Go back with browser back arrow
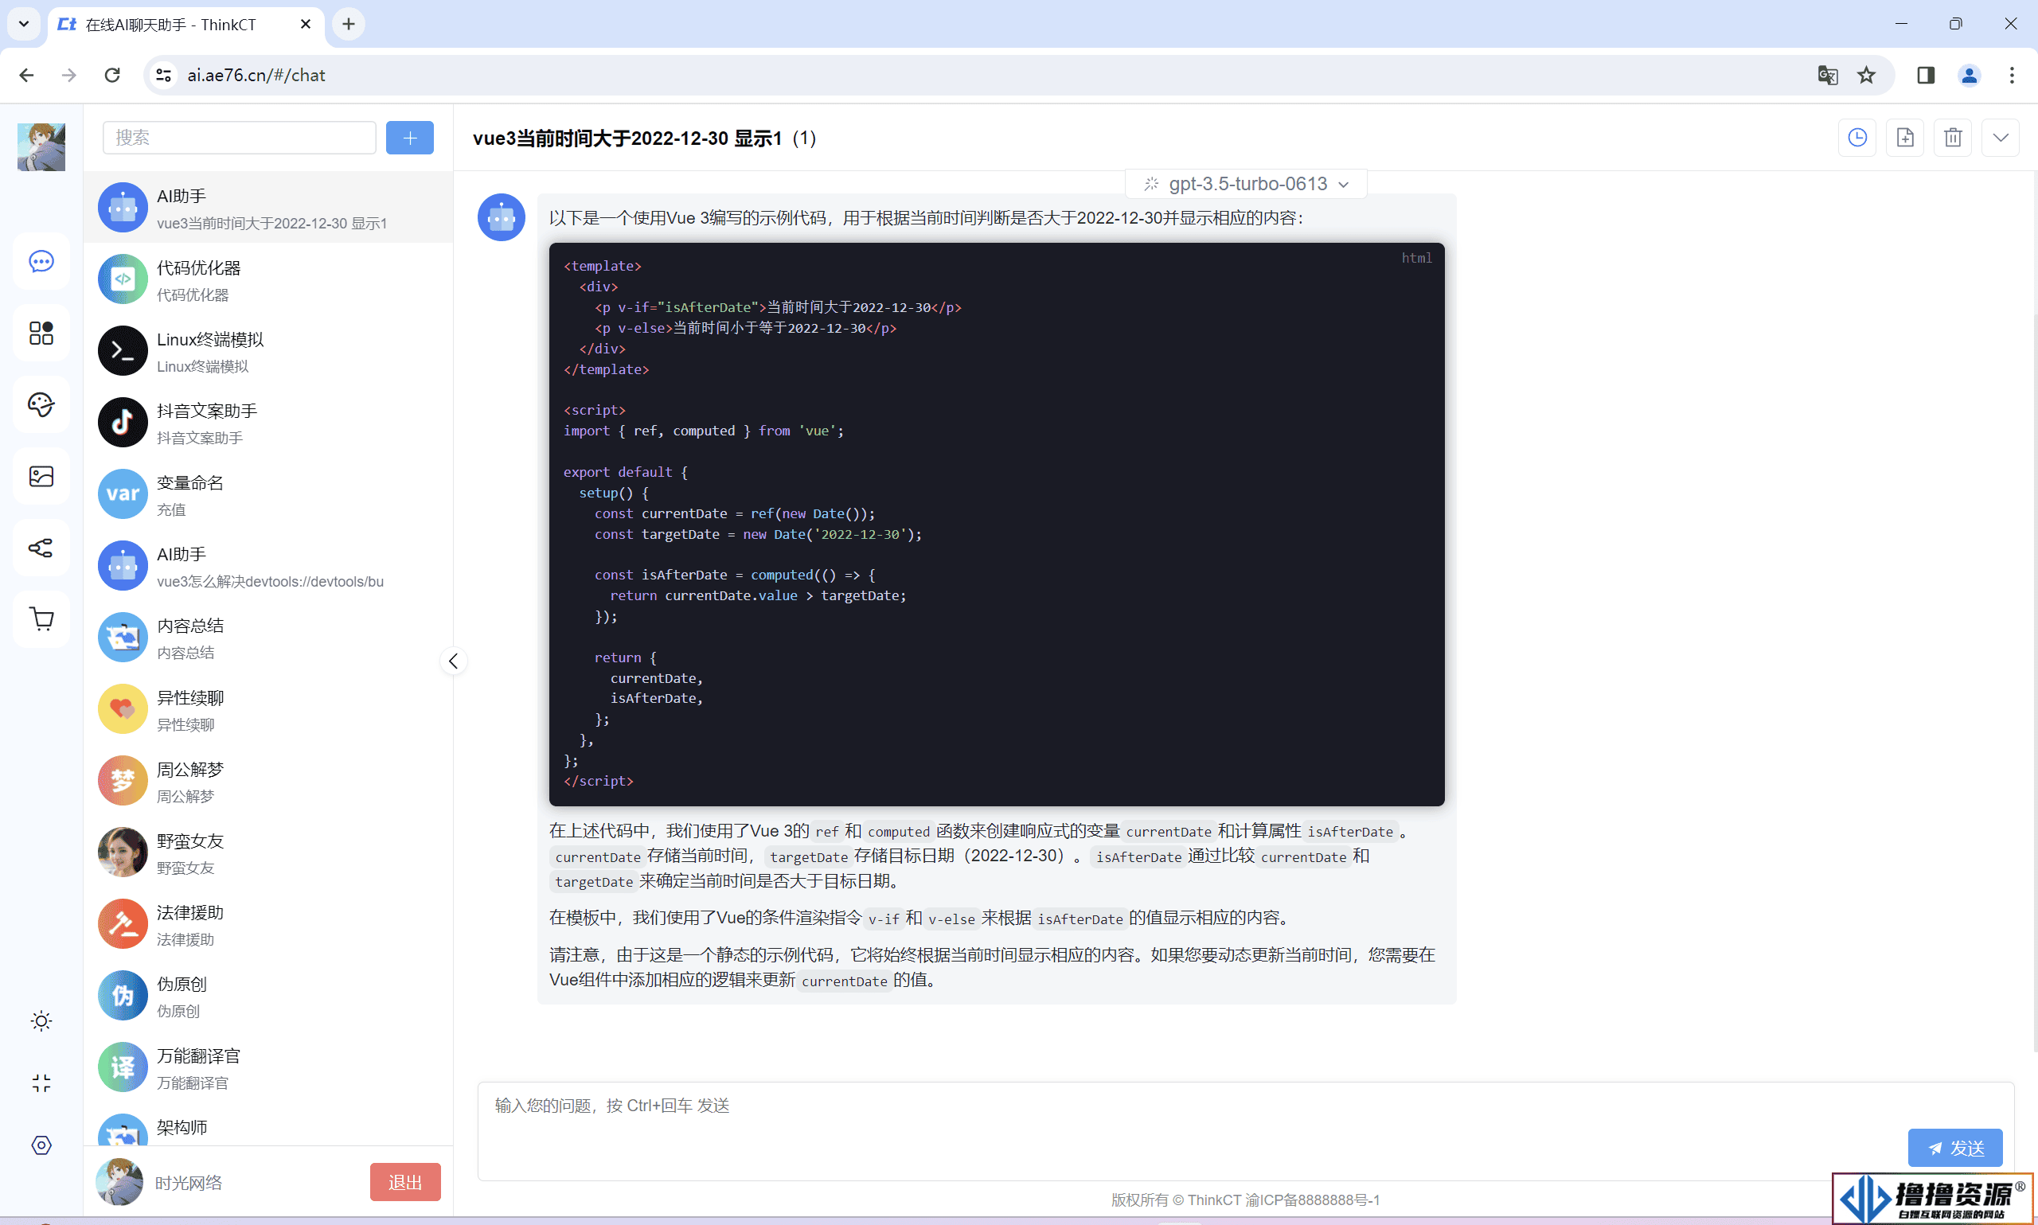2038x1225 pixels. (26, 75)
